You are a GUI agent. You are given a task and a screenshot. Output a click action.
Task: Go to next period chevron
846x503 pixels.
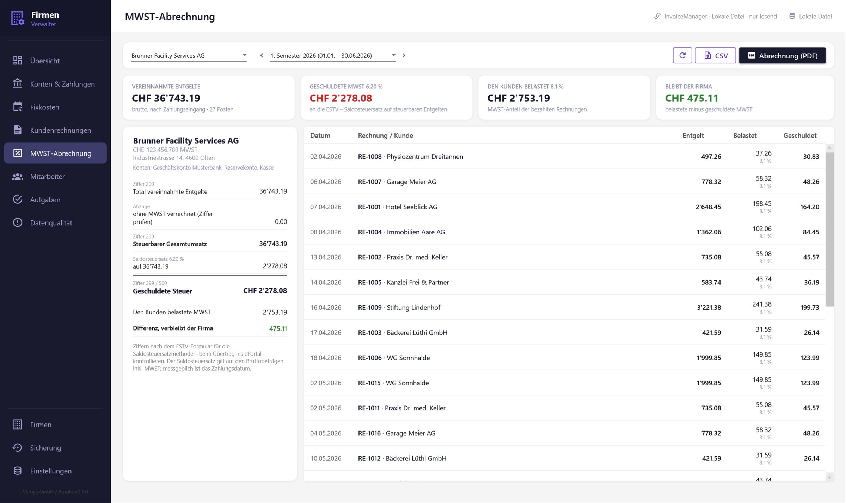click(x=404, y=55)
